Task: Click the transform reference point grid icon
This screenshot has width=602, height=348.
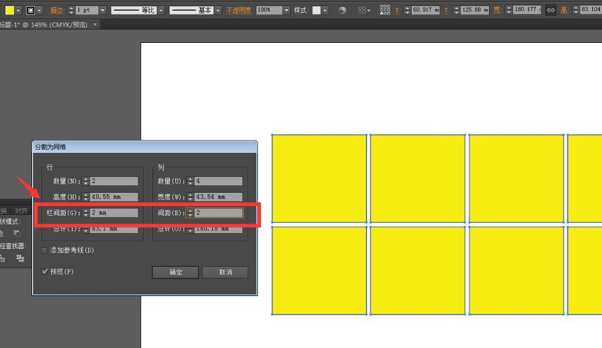Action: (x=385, y=10)
